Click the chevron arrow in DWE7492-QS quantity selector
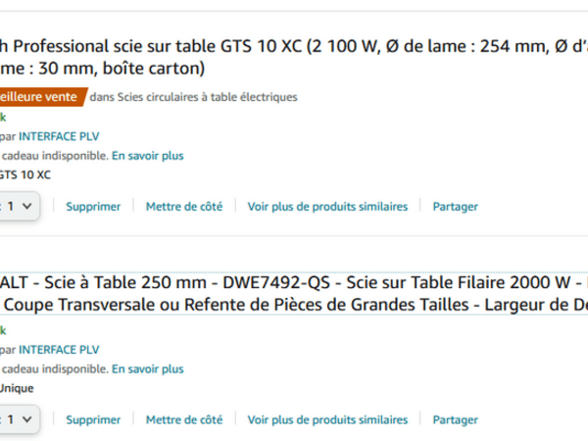Image resolution: width=588 pixels, height=441 pixels. click(x=27, y=419)
